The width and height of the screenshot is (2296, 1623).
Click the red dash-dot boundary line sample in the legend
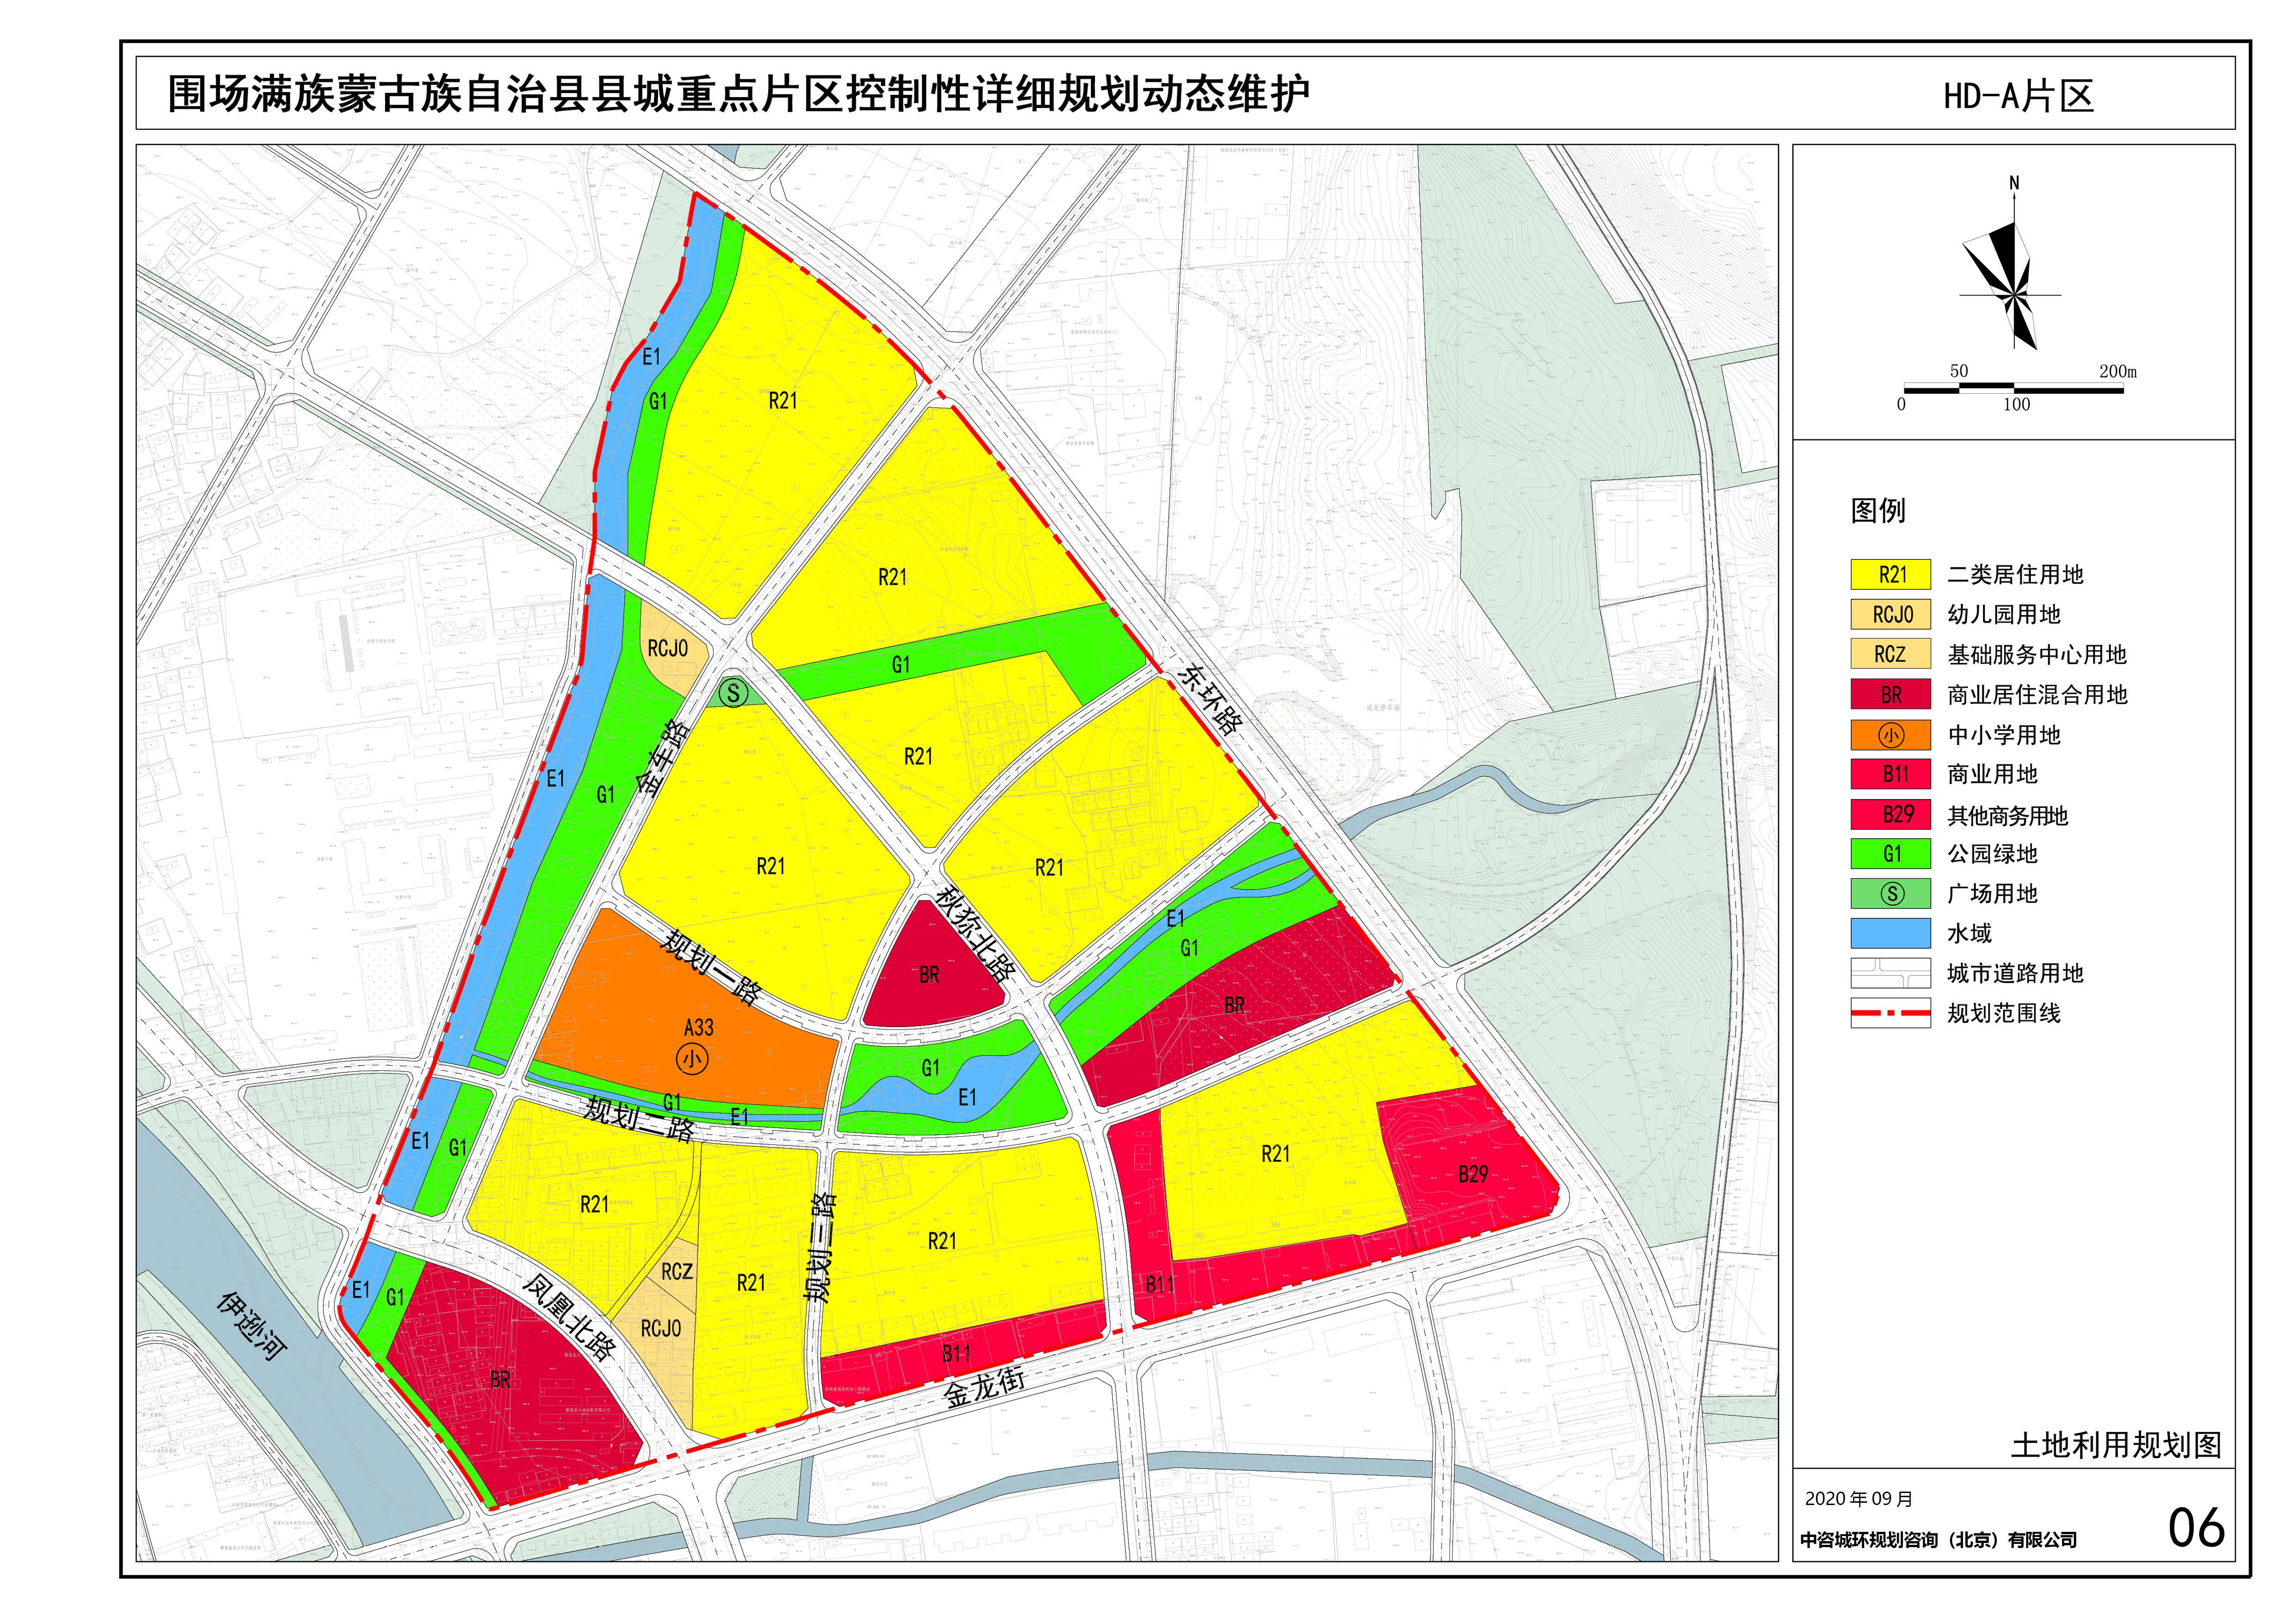click(x=1890, y=1012)
